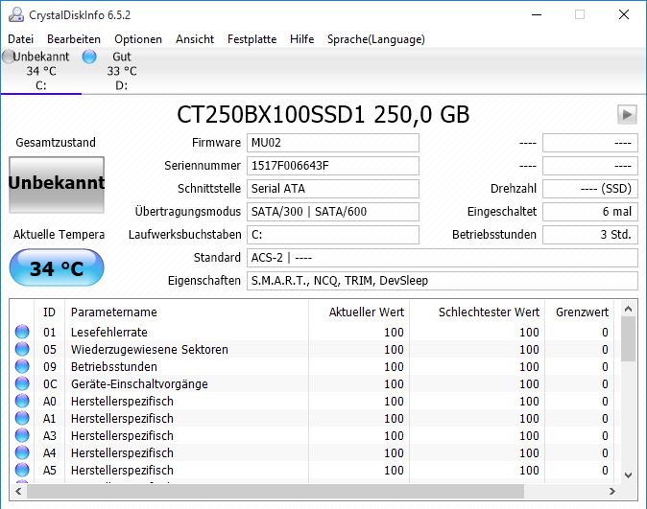Viewport: 647px width, 509px height.
Task: Select Herstellerspezifisch in row A3
Action: pyautogui.click(x=122, y=436)
